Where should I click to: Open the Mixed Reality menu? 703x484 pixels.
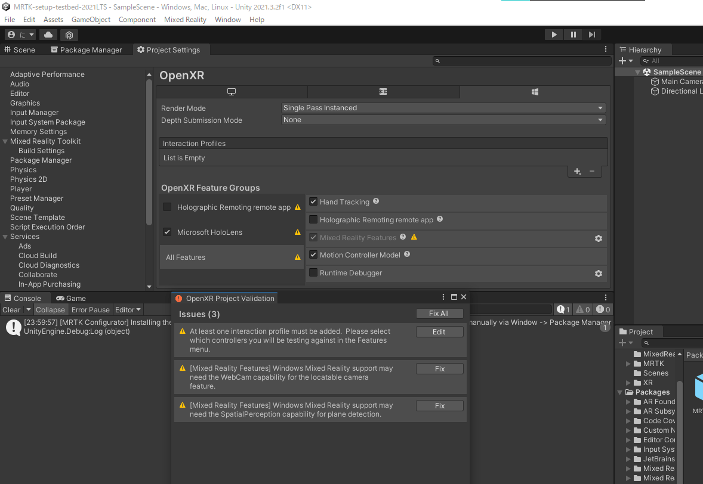(185, 20)
